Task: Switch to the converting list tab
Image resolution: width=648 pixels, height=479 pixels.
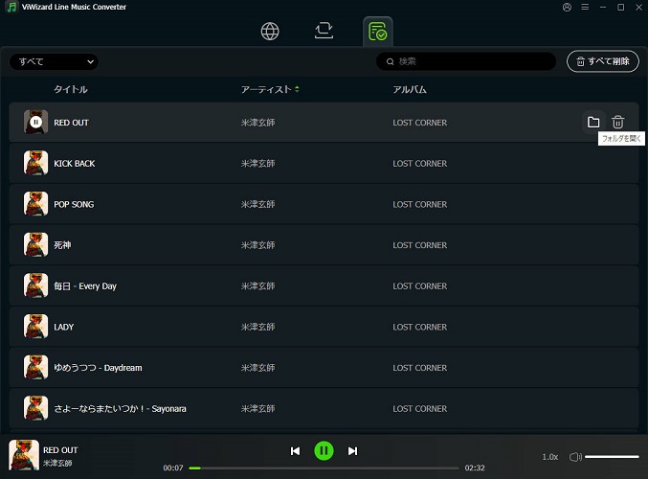Action: [x=324, y=31]
